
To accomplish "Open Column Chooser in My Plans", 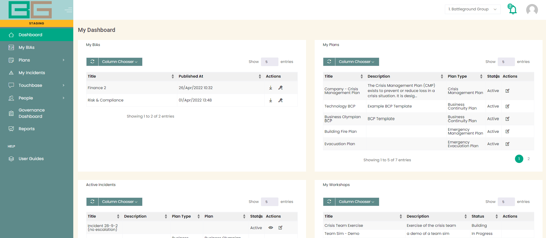I will click(357, 62).
